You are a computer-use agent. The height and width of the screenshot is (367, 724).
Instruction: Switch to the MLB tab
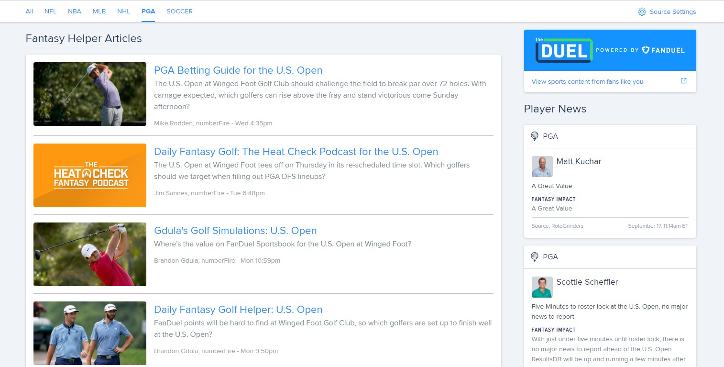tap(99, 11)
